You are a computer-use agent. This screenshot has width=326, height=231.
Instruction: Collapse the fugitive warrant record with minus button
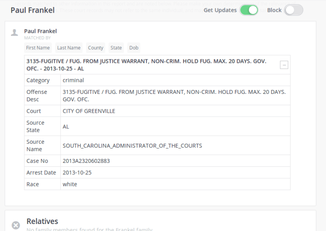click(x=284, y=65)
